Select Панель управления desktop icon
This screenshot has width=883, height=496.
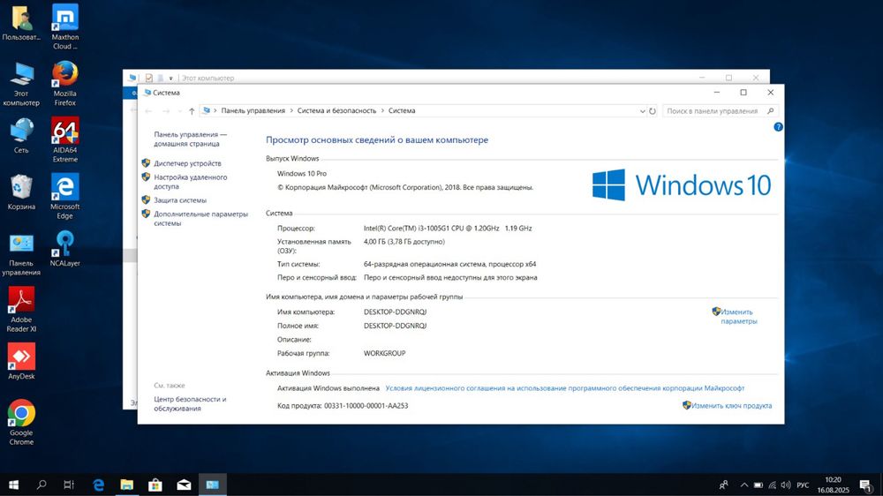[21, 252]
